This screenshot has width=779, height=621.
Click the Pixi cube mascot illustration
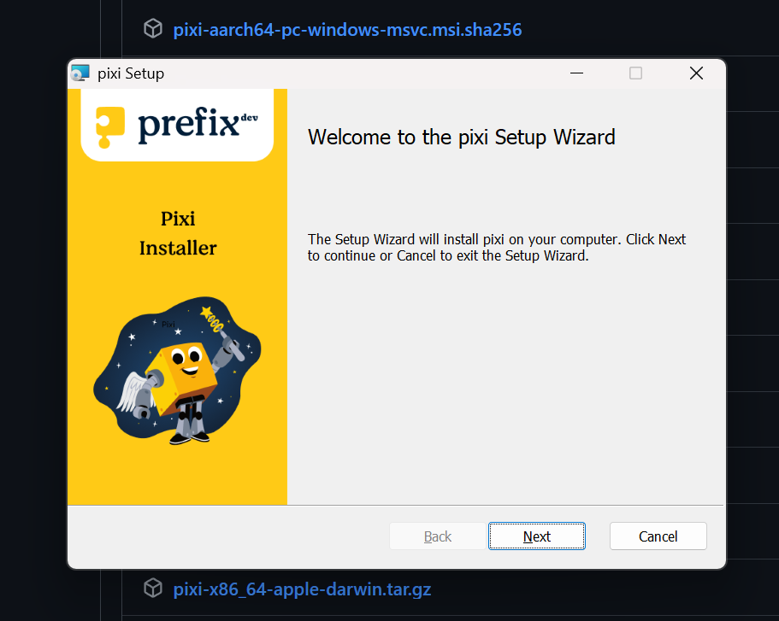click(181, 366)
